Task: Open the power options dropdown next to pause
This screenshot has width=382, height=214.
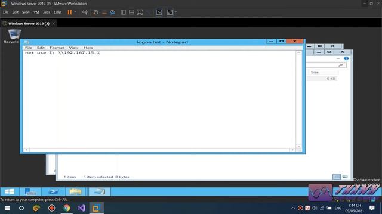Action: coord(75,12)
